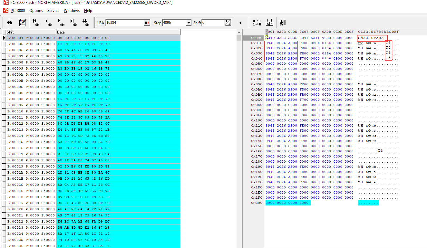Click the red D arrow in LBA field
The width and height of the screenshot is (427, 248).
[147, 23]
